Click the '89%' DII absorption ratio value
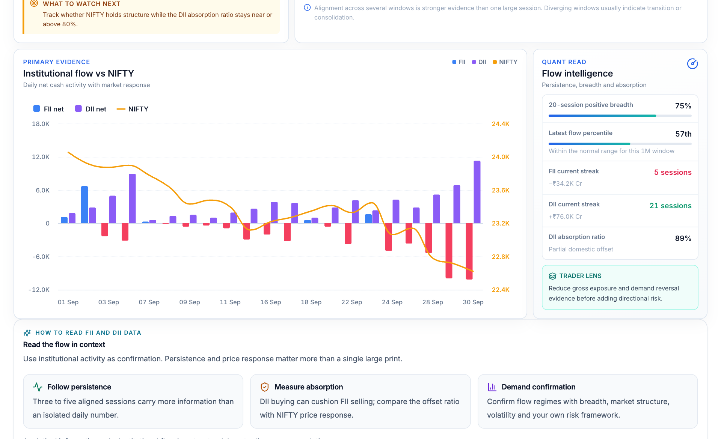The image size is (721, 439). click(x=683, y=238)
